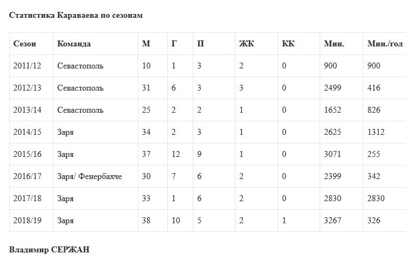Click the 3267 minutes value
The width and height of the screenshot is (406, 268).
coord(333,221)
